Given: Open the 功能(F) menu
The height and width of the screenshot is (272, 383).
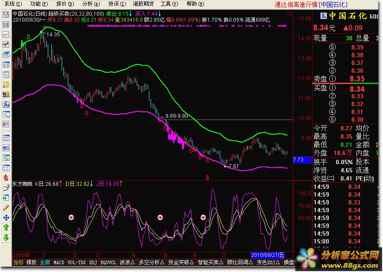Looking at the screenshot, I should pyautogui.click(x=39, y=4).
